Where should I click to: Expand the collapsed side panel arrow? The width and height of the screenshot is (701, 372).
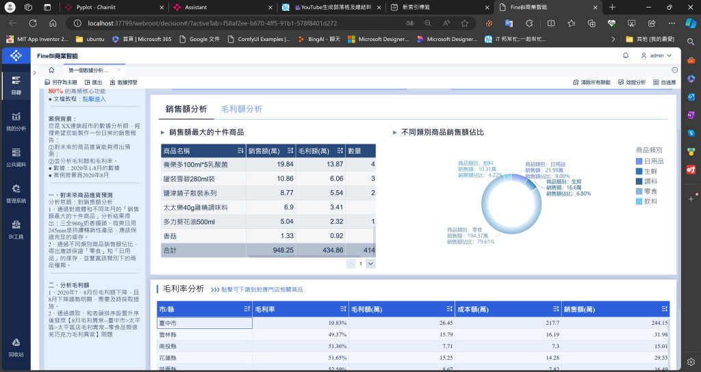[x=34, y=72]
